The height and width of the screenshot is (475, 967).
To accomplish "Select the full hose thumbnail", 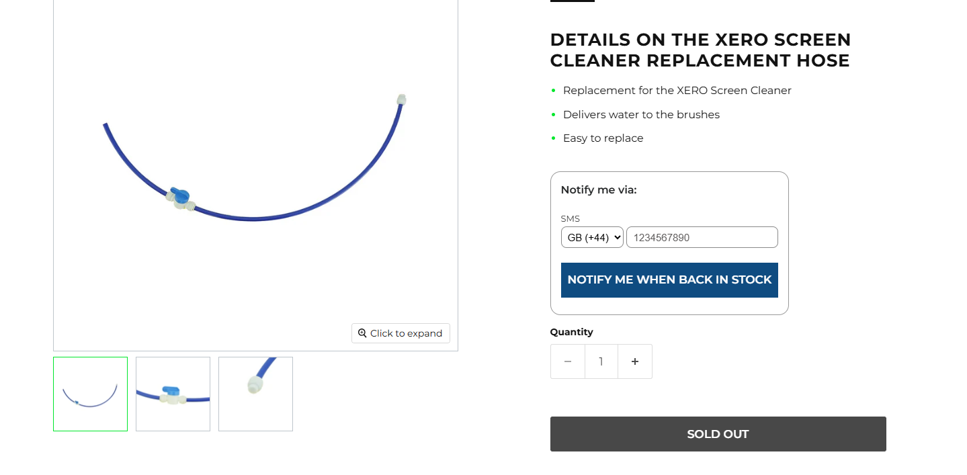I will tap(90, 394).
